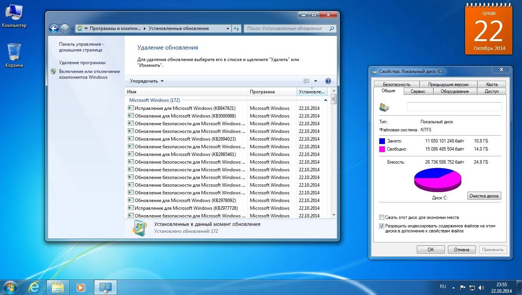Launch Internet Explorer from the taskbar

tap(35, 287)
